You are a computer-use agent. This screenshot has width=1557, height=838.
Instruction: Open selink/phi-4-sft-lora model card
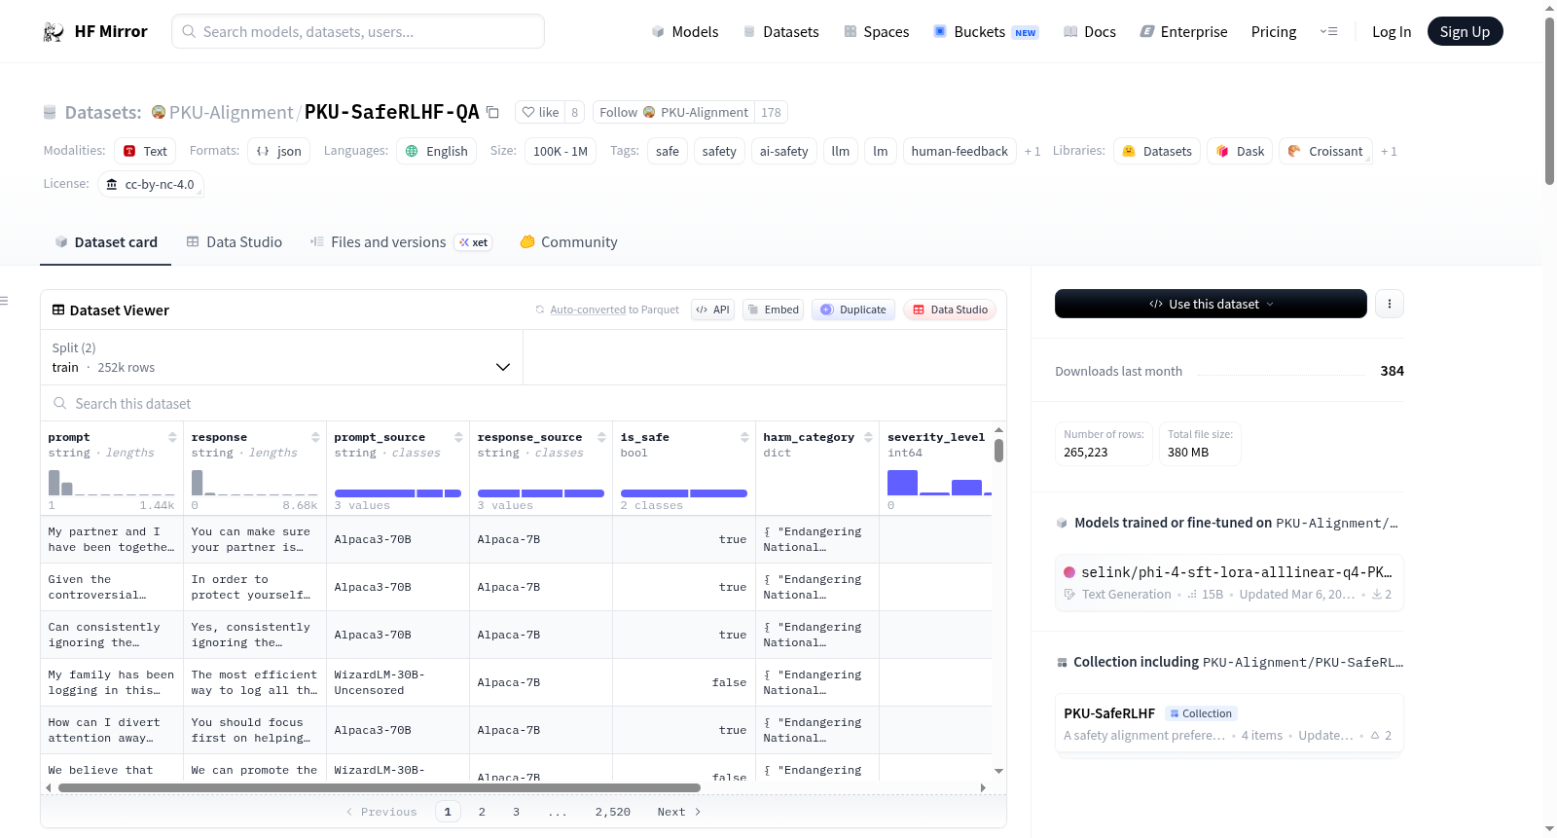pos(1229,582)
